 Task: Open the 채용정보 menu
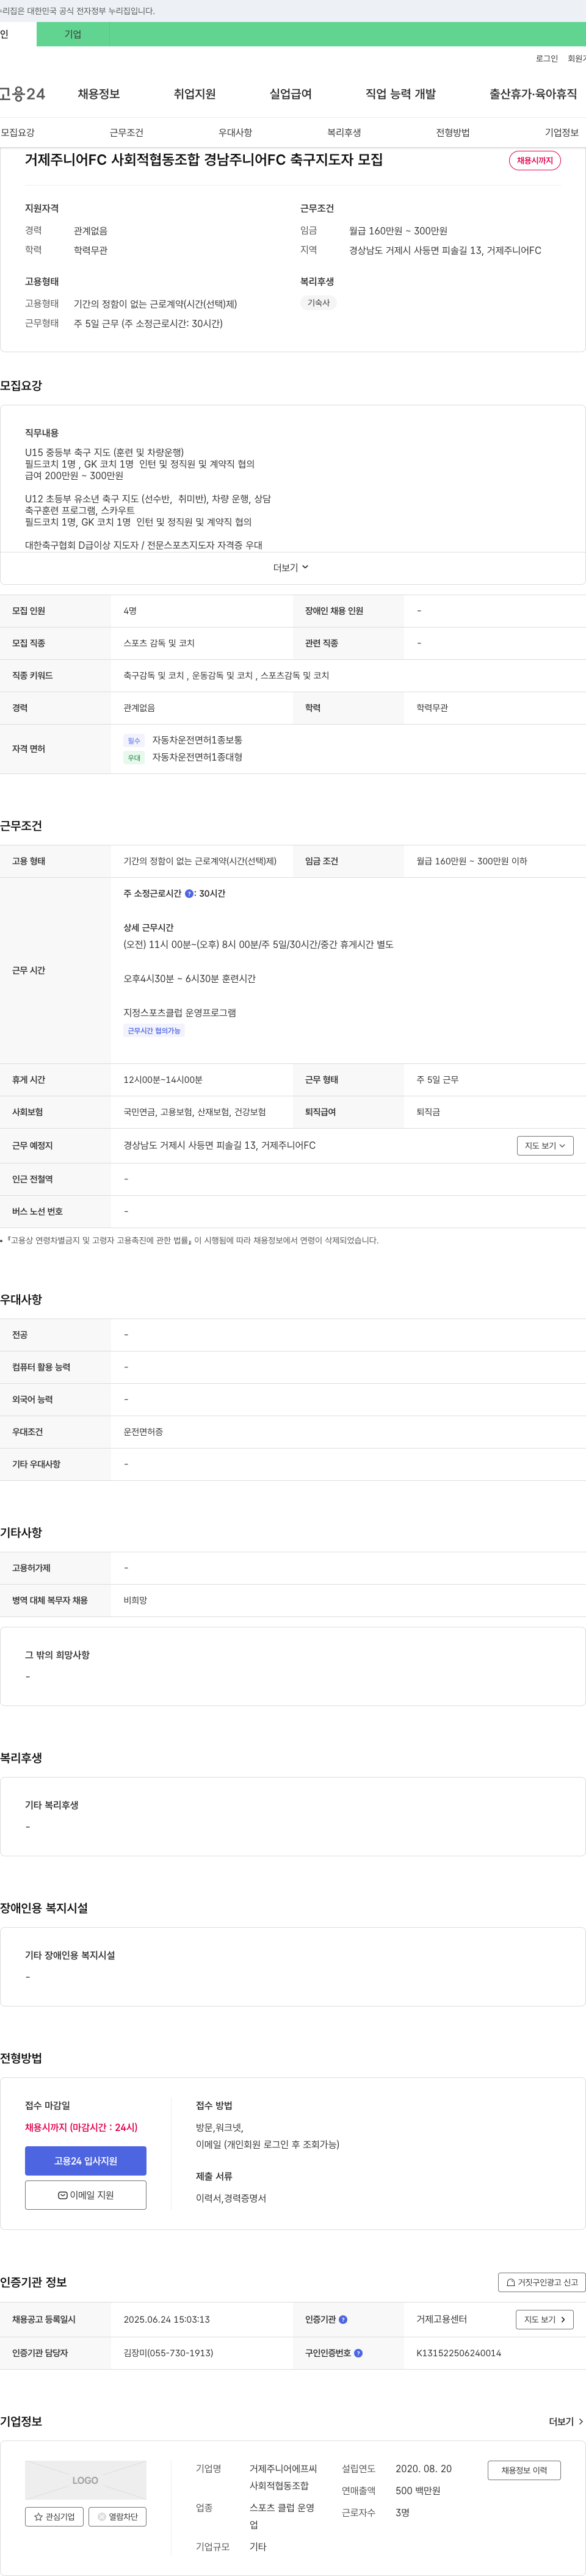(x=99, y=94)
